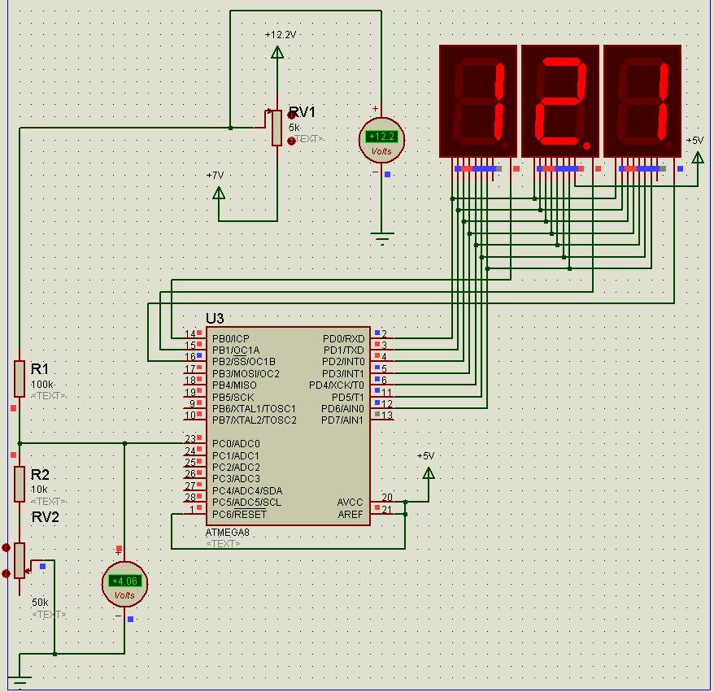Select the voltmeter reading +4.06 volts

[124, 583]
